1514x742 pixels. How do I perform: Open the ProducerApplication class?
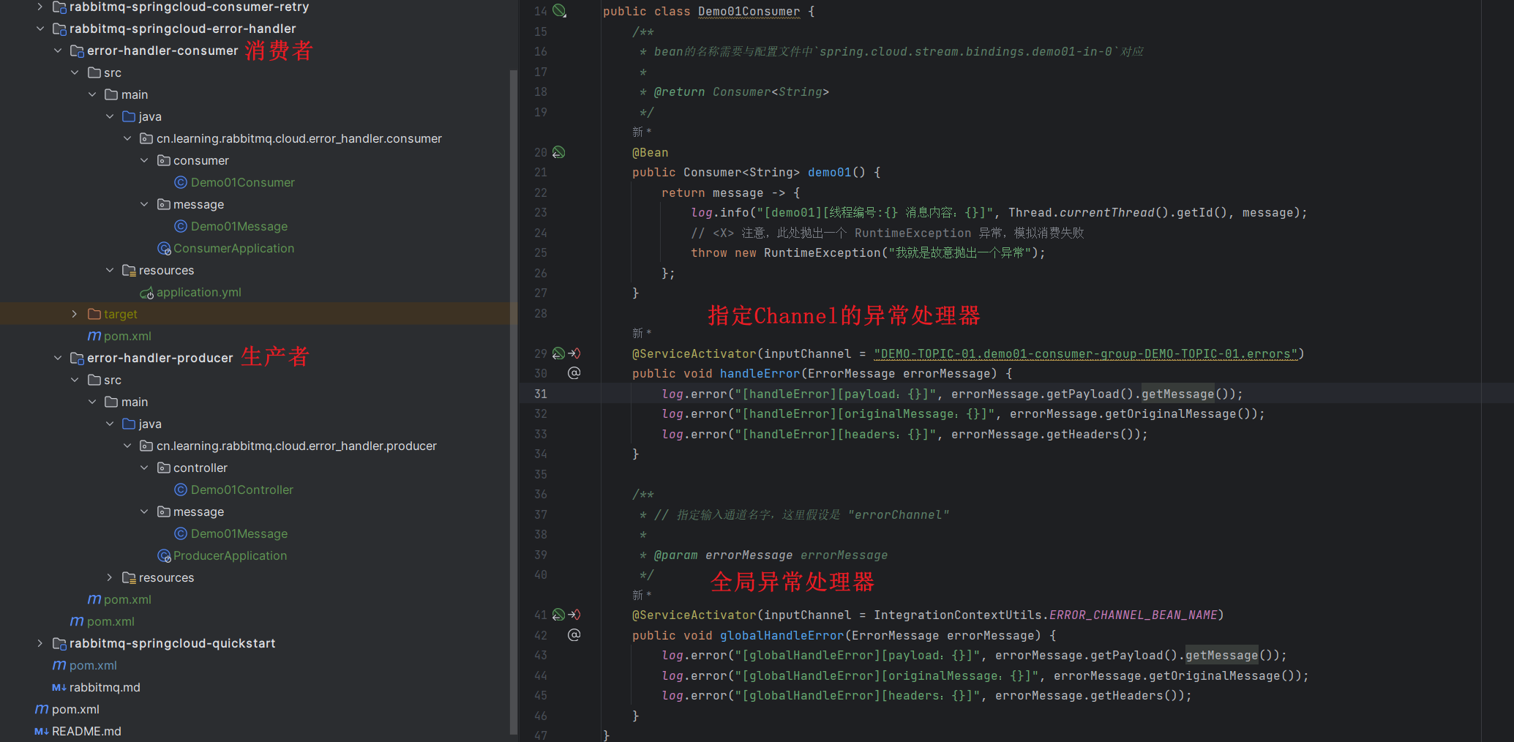pyautogui.click(x=230, y=555)
